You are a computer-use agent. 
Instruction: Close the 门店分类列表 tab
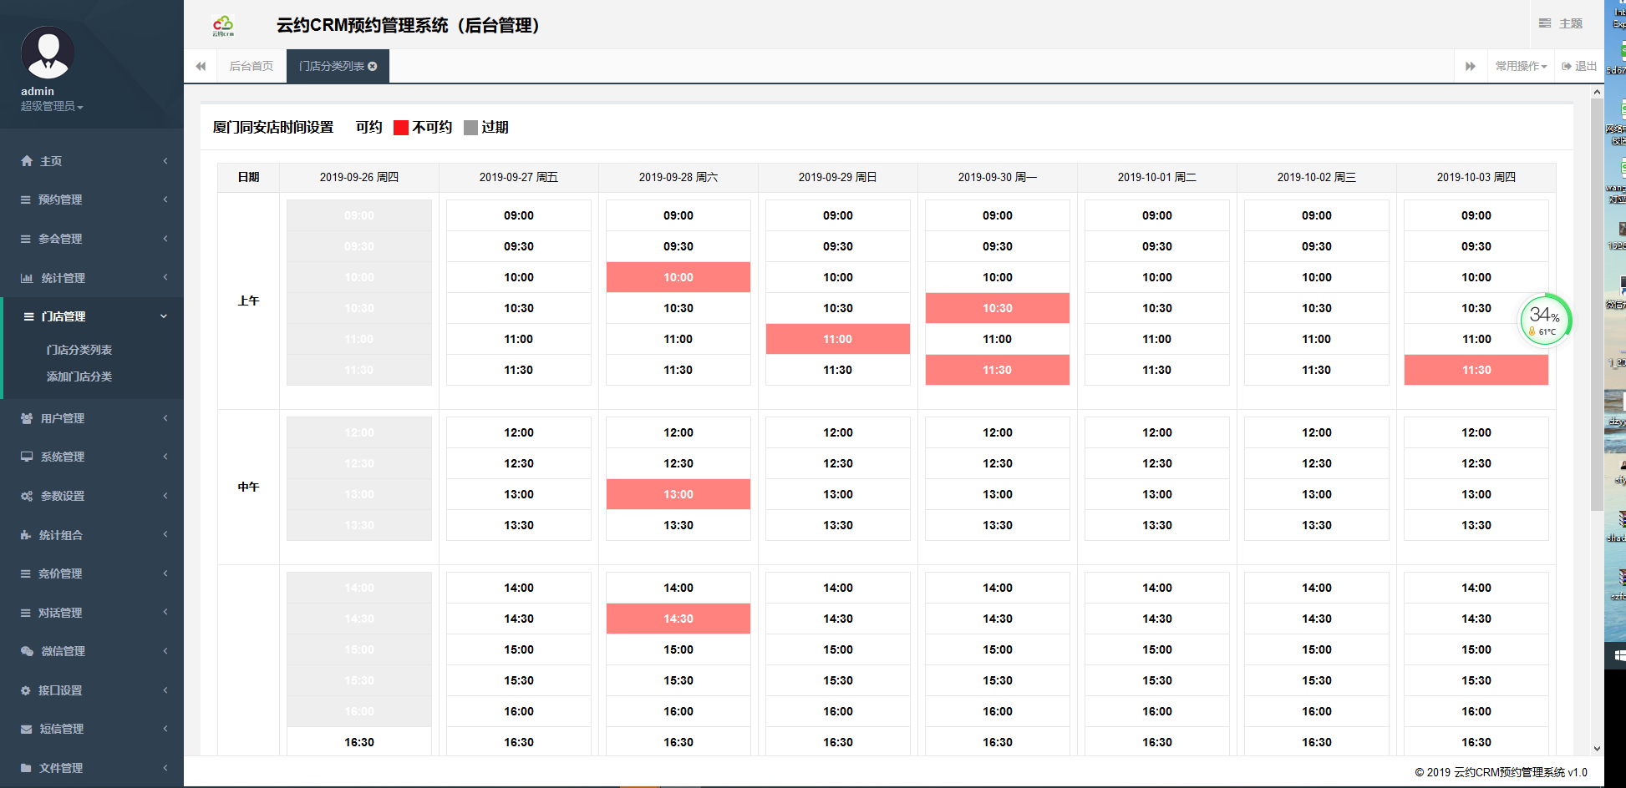click(373, 67)
